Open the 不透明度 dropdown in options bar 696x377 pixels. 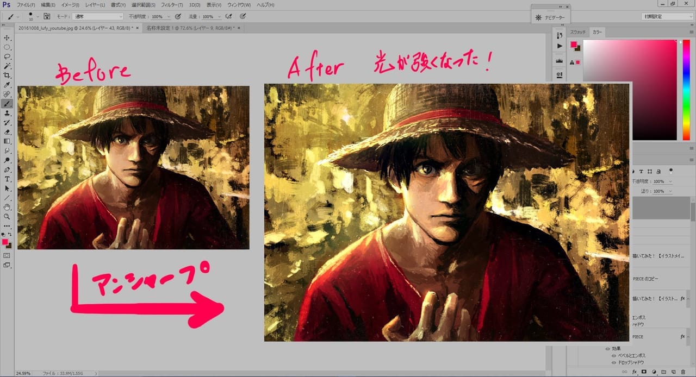tap(169, 17)
